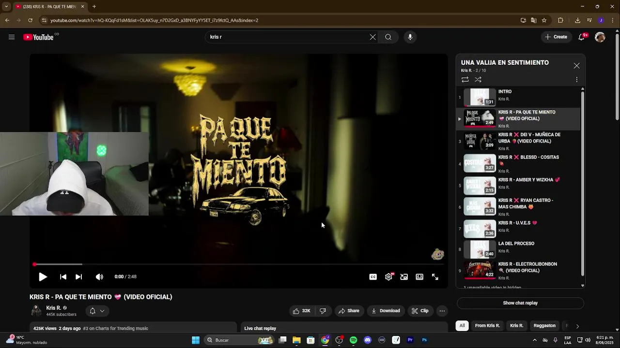Click Show chat replay button
620x348 pixels.
coord(520,303)
